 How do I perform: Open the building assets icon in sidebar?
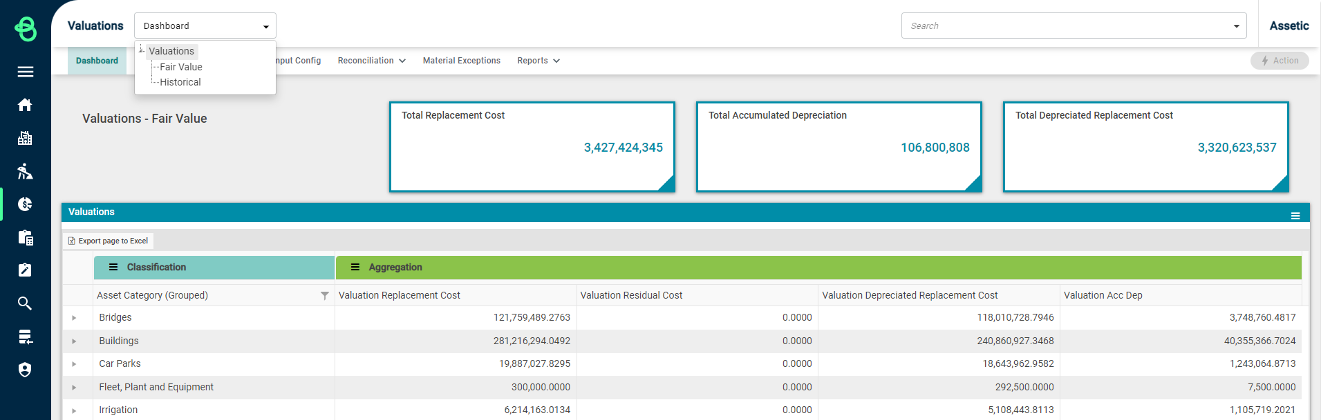tap(25, 138)
